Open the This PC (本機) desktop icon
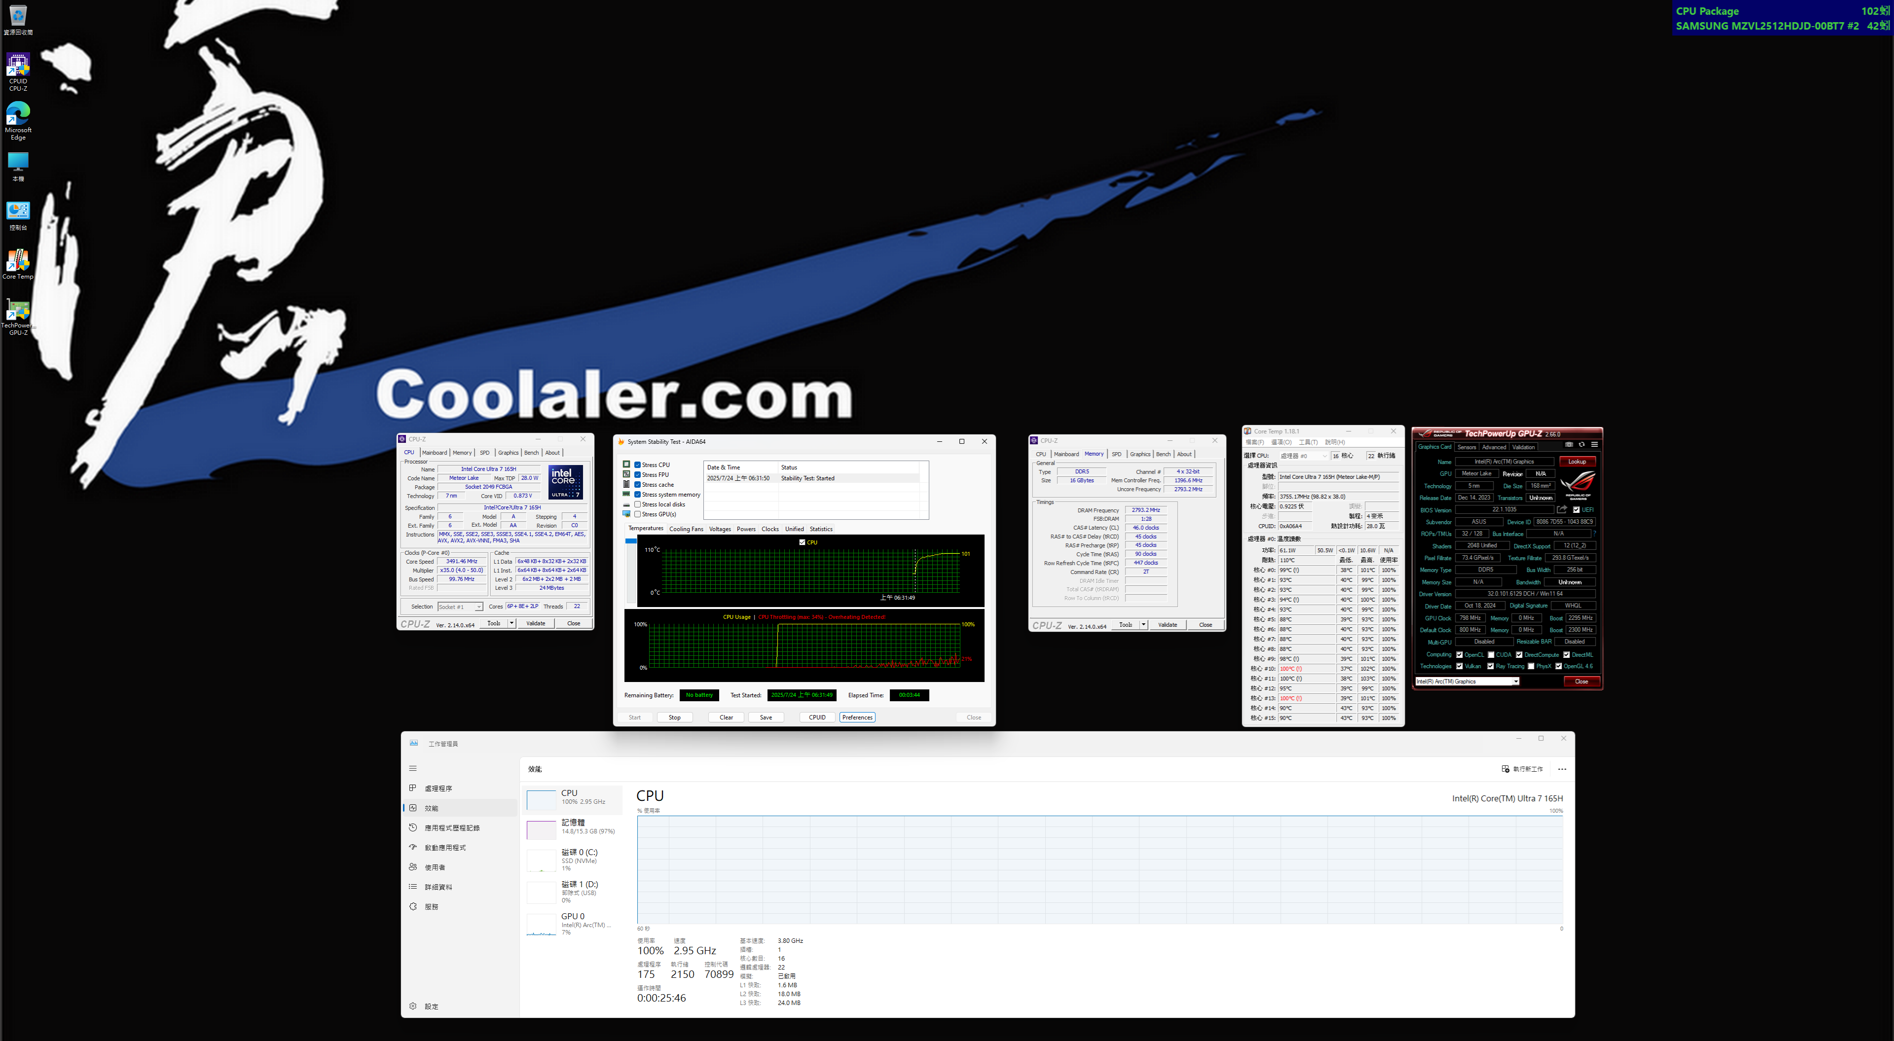The image size is (1894, 1041). (x=18, y=167)
